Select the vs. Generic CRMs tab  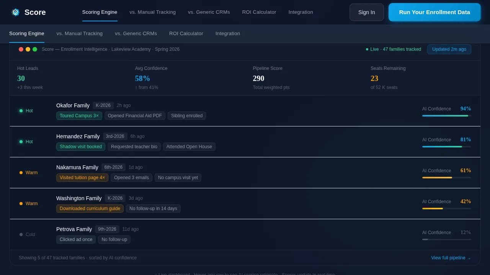pyautogui.click(x=209, y=12)
